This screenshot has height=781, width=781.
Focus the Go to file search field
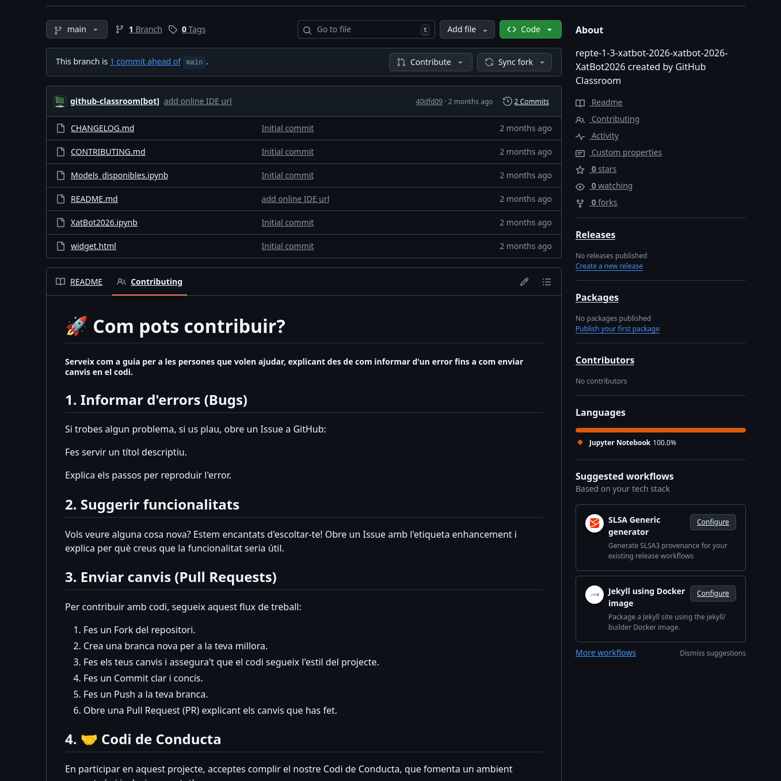click(366, 29)
